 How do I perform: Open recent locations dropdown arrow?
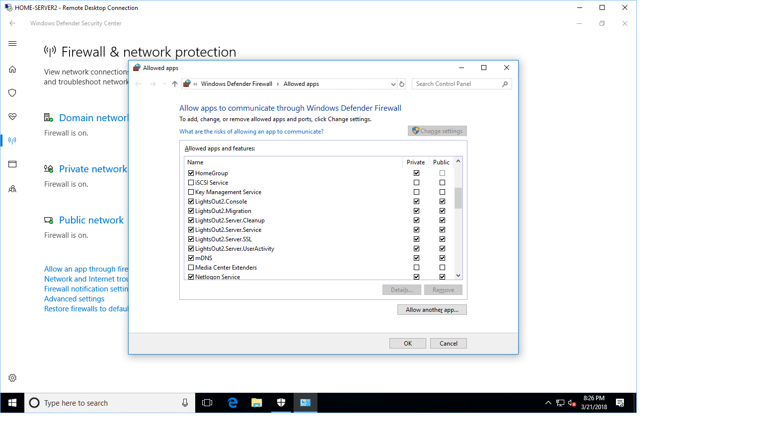[x=164, y=84]
